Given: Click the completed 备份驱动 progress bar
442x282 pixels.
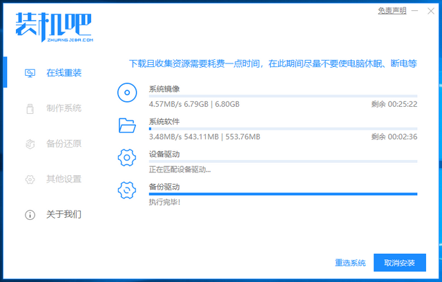Looking at the screenshot, I should coord(282,194).
